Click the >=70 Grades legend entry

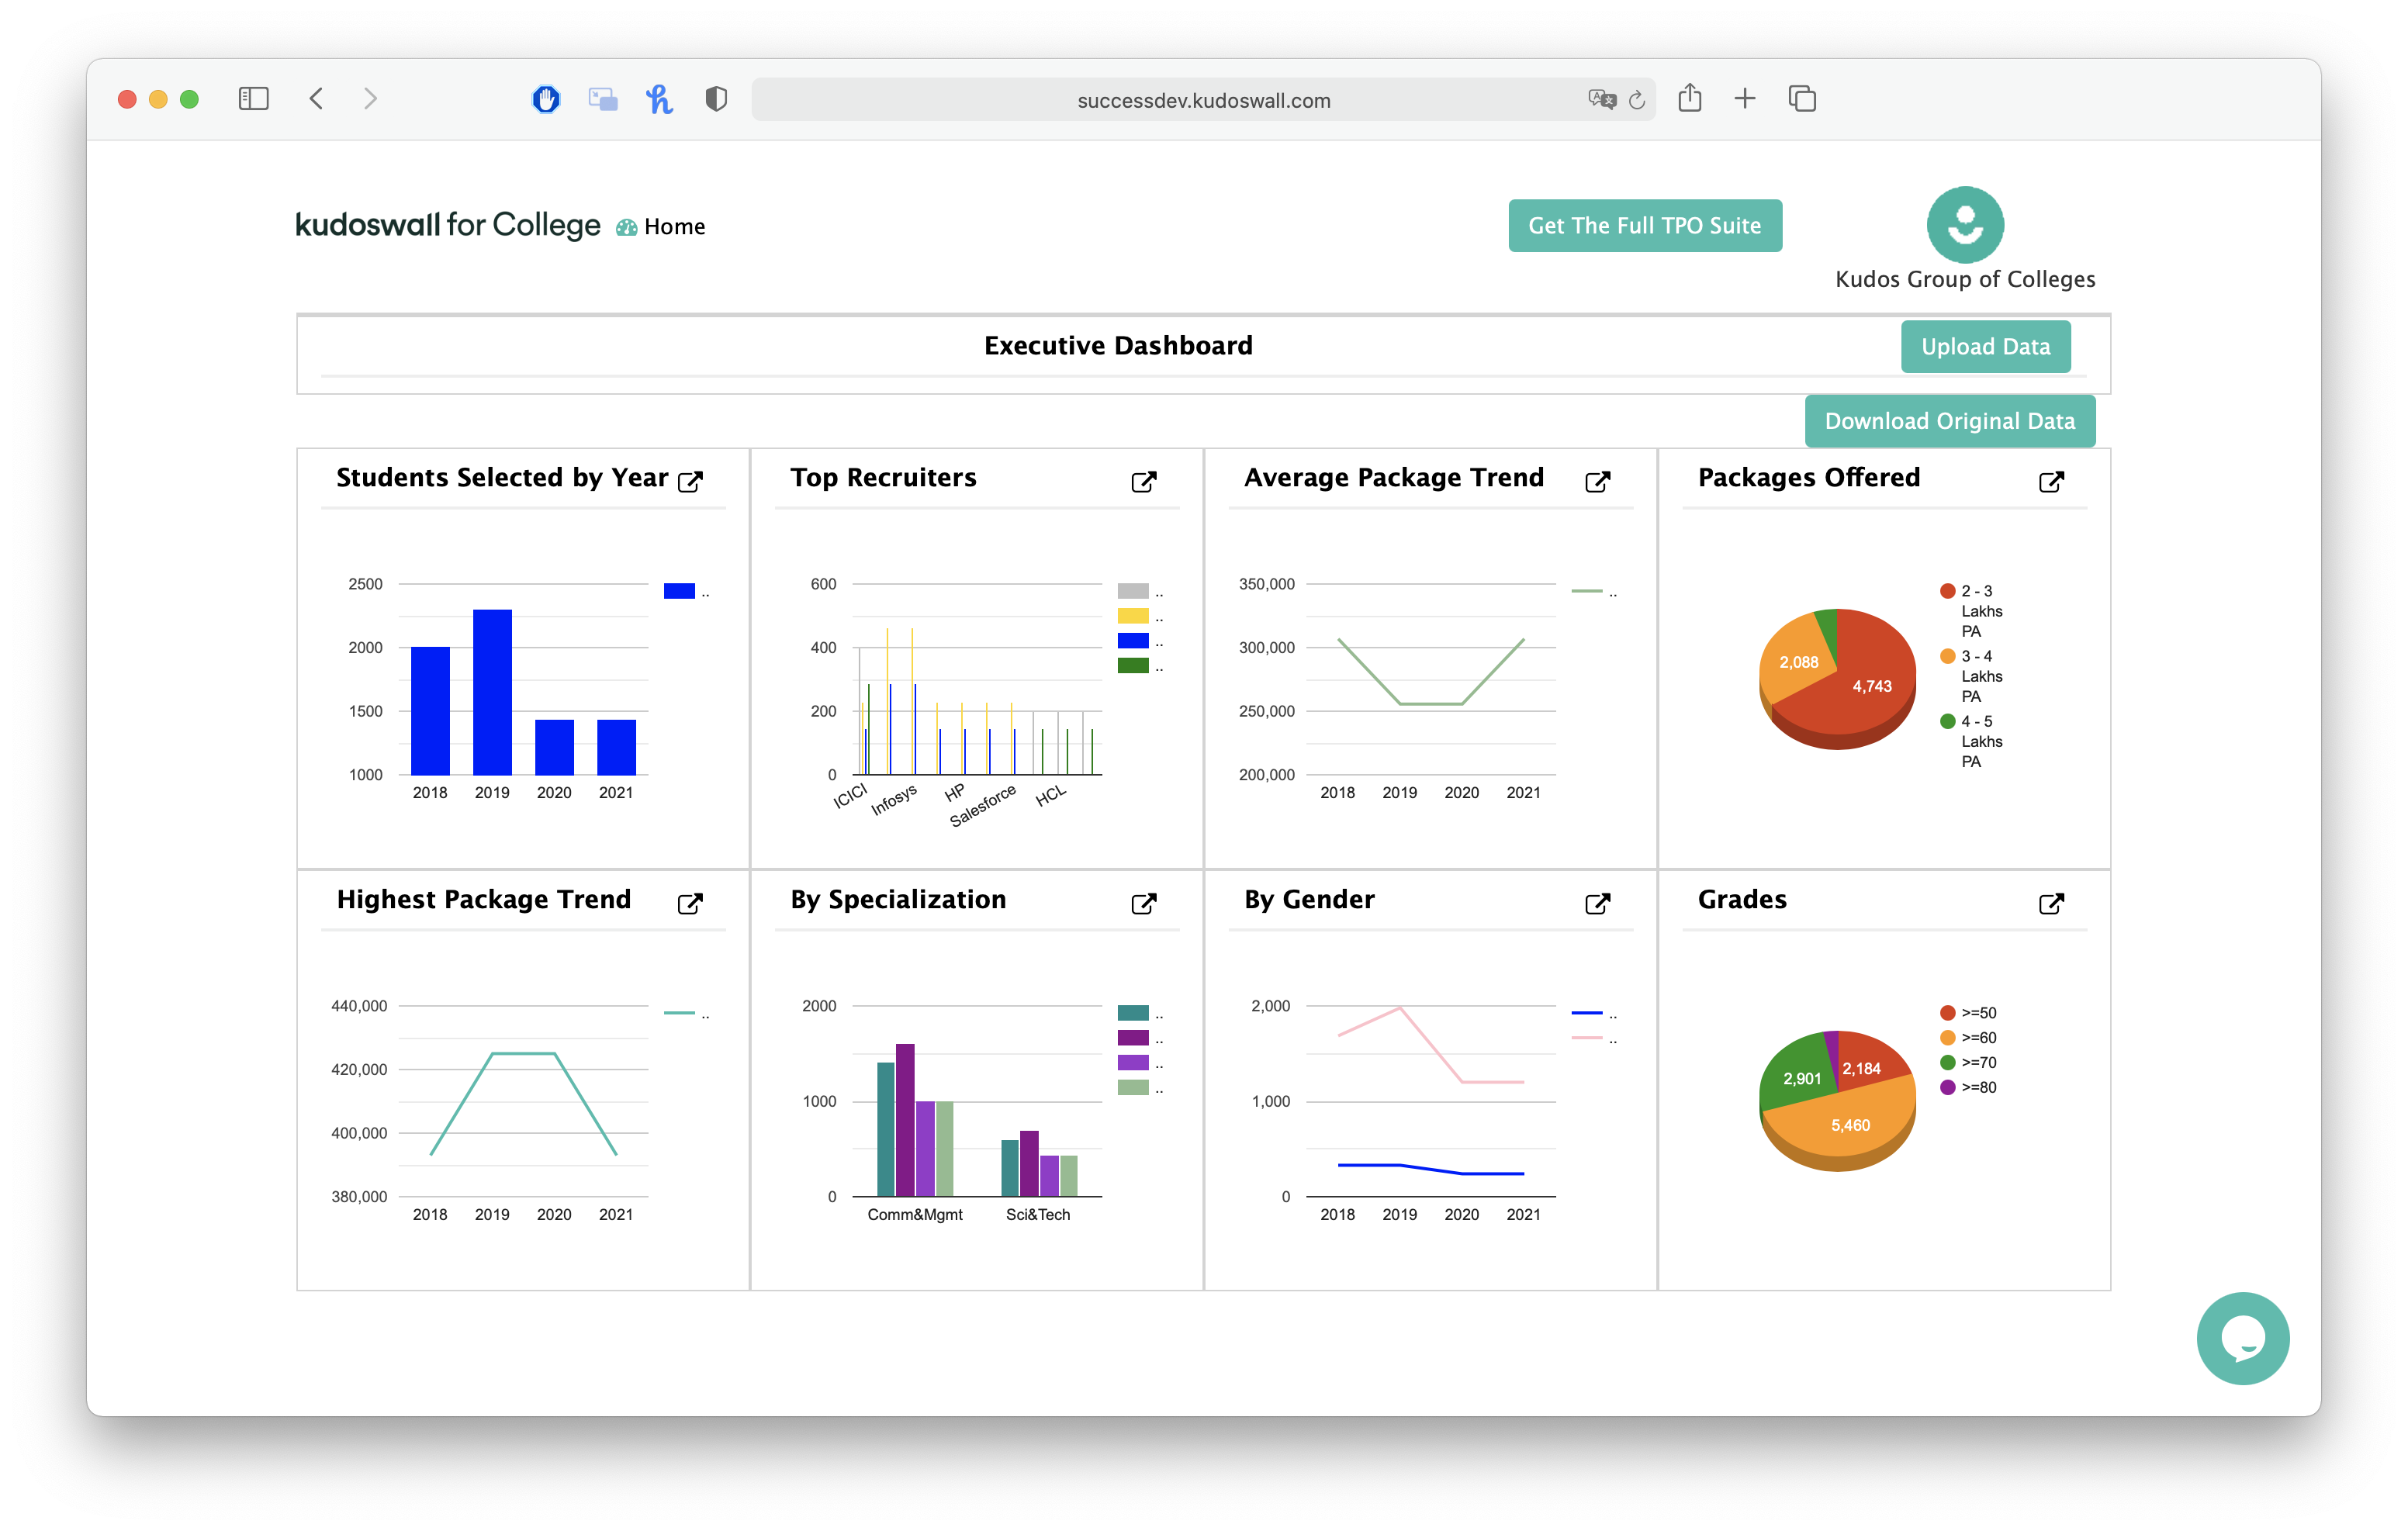pos(1968,1063)
